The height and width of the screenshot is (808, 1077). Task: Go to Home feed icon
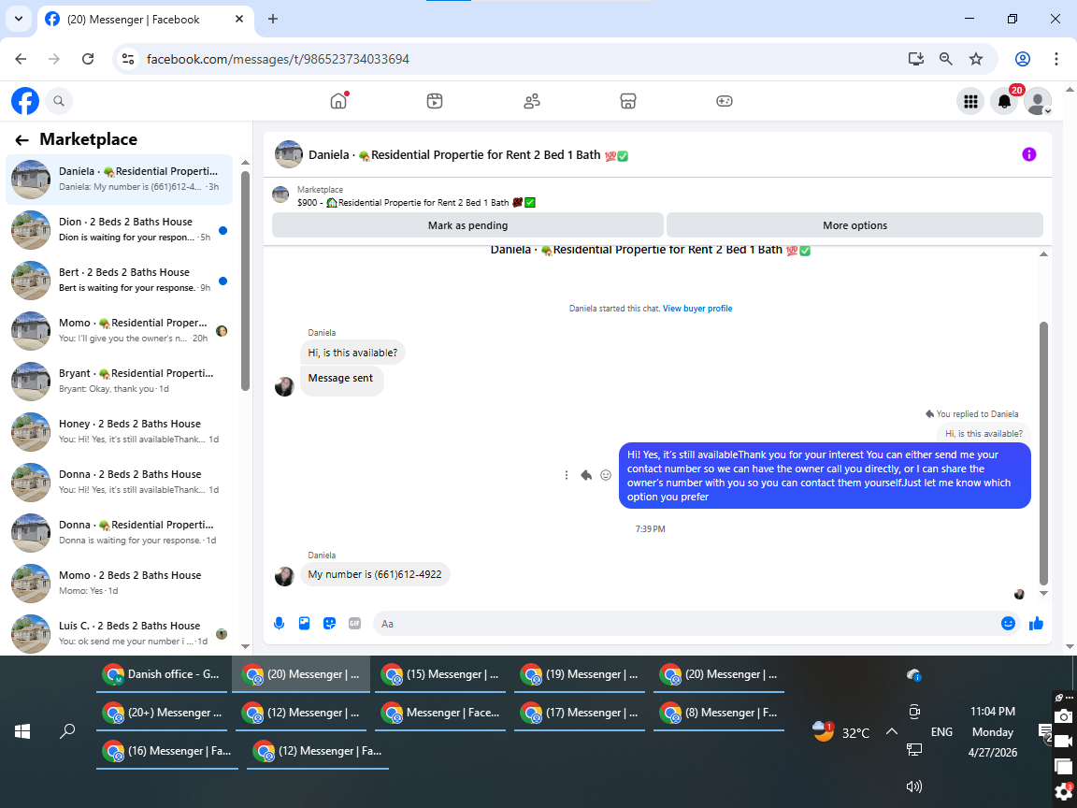pos(338,101)
